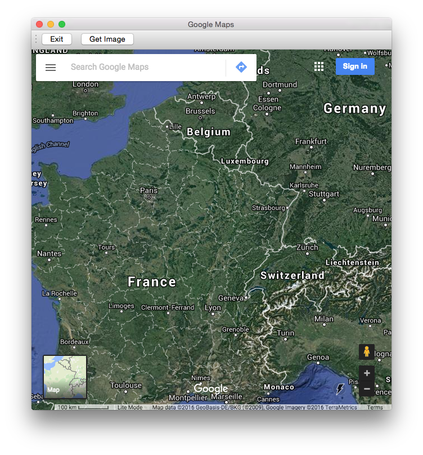This screenshot has width=423, height=455.
Task: Click the Lite Mode link
Action: coord(130,407)
